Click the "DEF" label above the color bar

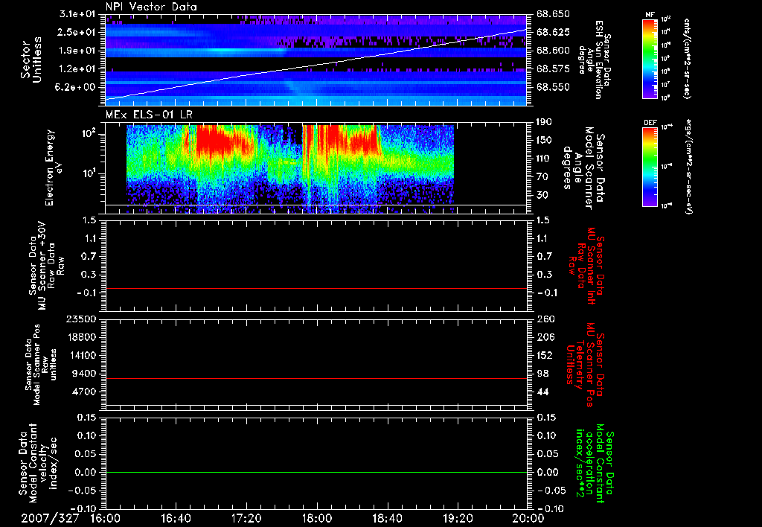[x=650, y=123]
